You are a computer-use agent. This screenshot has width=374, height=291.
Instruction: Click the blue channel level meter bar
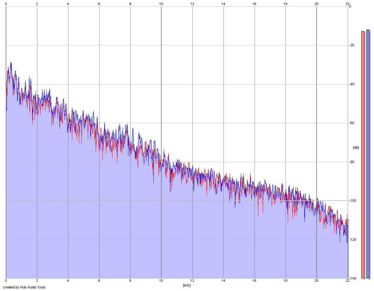tap(368, 154)
